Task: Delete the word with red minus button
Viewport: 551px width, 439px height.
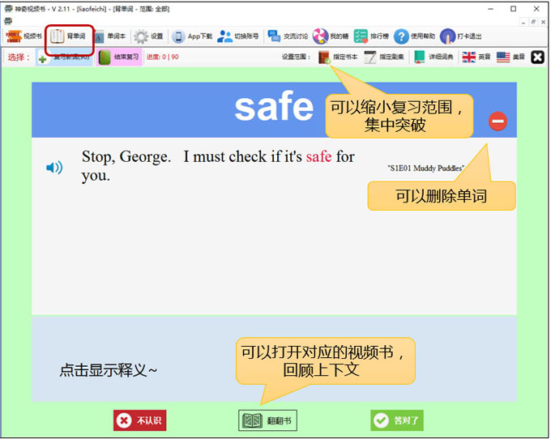Action: coord(498,121)
